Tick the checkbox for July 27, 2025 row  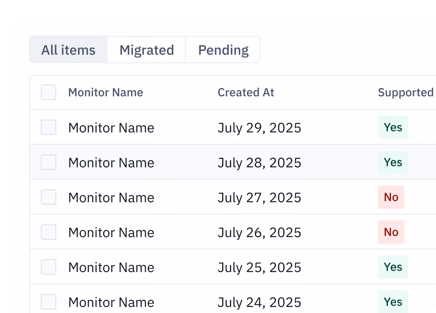(x=49, y=197)
